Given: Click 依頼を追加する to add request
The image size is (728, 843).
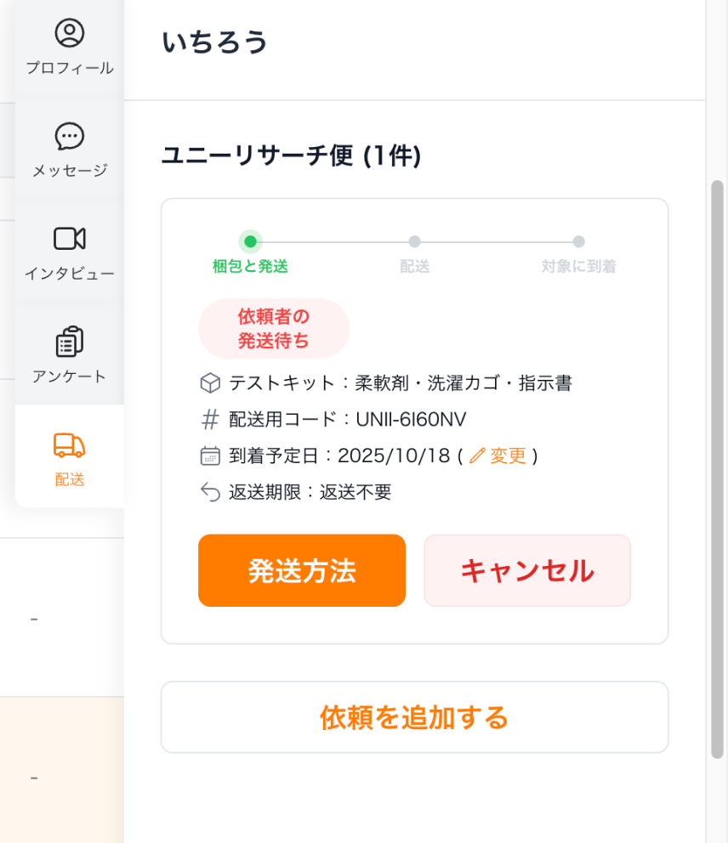Looking at the screenshot, I should [x=414, y=717].
